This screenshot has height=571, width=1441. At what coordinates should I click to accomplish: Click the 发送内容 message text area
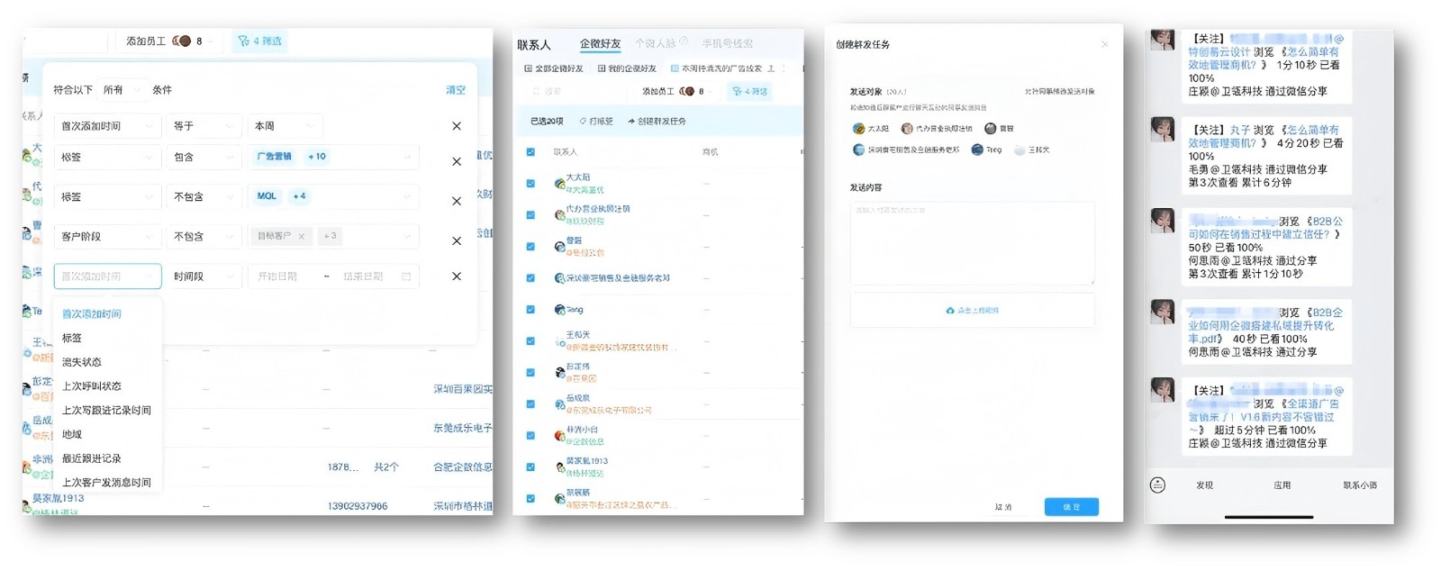click(x=973, y=243)
